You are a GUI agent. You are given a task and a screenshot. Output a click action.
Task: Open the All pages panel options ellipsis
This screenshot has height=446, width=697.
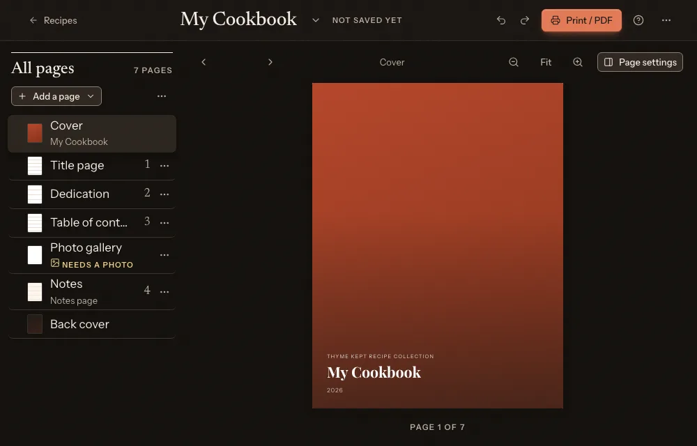162,96
